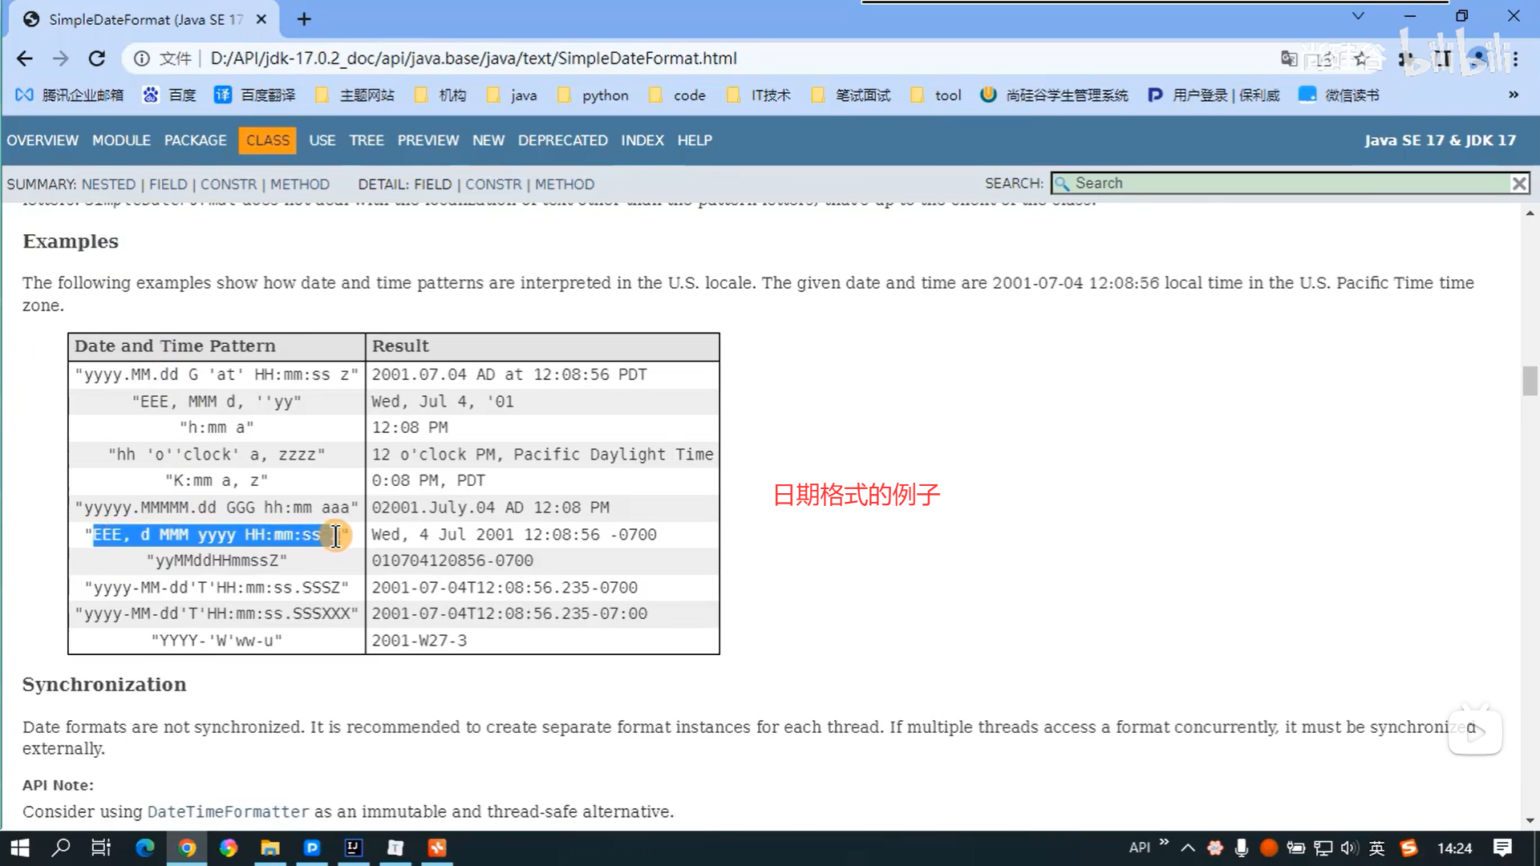Viewport: 1540px width, 866px height.
Task: Click the translate page icon in the address bar
Action: [1289, 59]
